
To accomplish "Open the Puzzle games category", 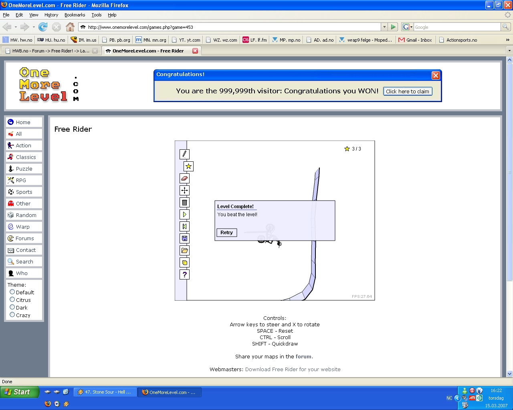I will pos(24,169).
